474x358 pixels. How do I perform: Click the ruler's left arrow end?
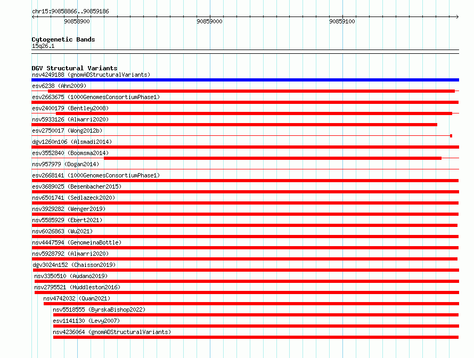tap(33, 17)
